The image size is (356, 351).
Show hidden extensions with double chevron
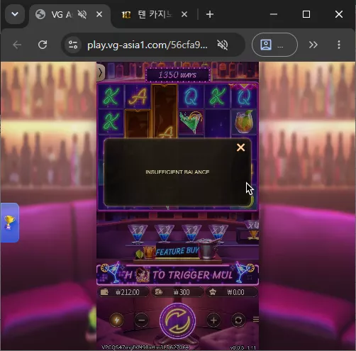pos(313,45)
